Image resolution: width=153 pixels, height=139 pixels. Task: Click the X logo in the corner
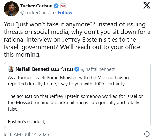(147, 6)
